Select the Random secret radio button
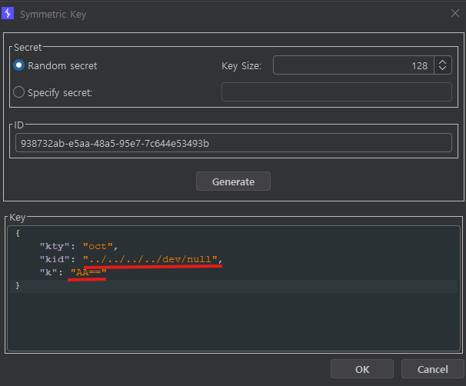Viewport: 466px width, 386px height. point(19,65)
